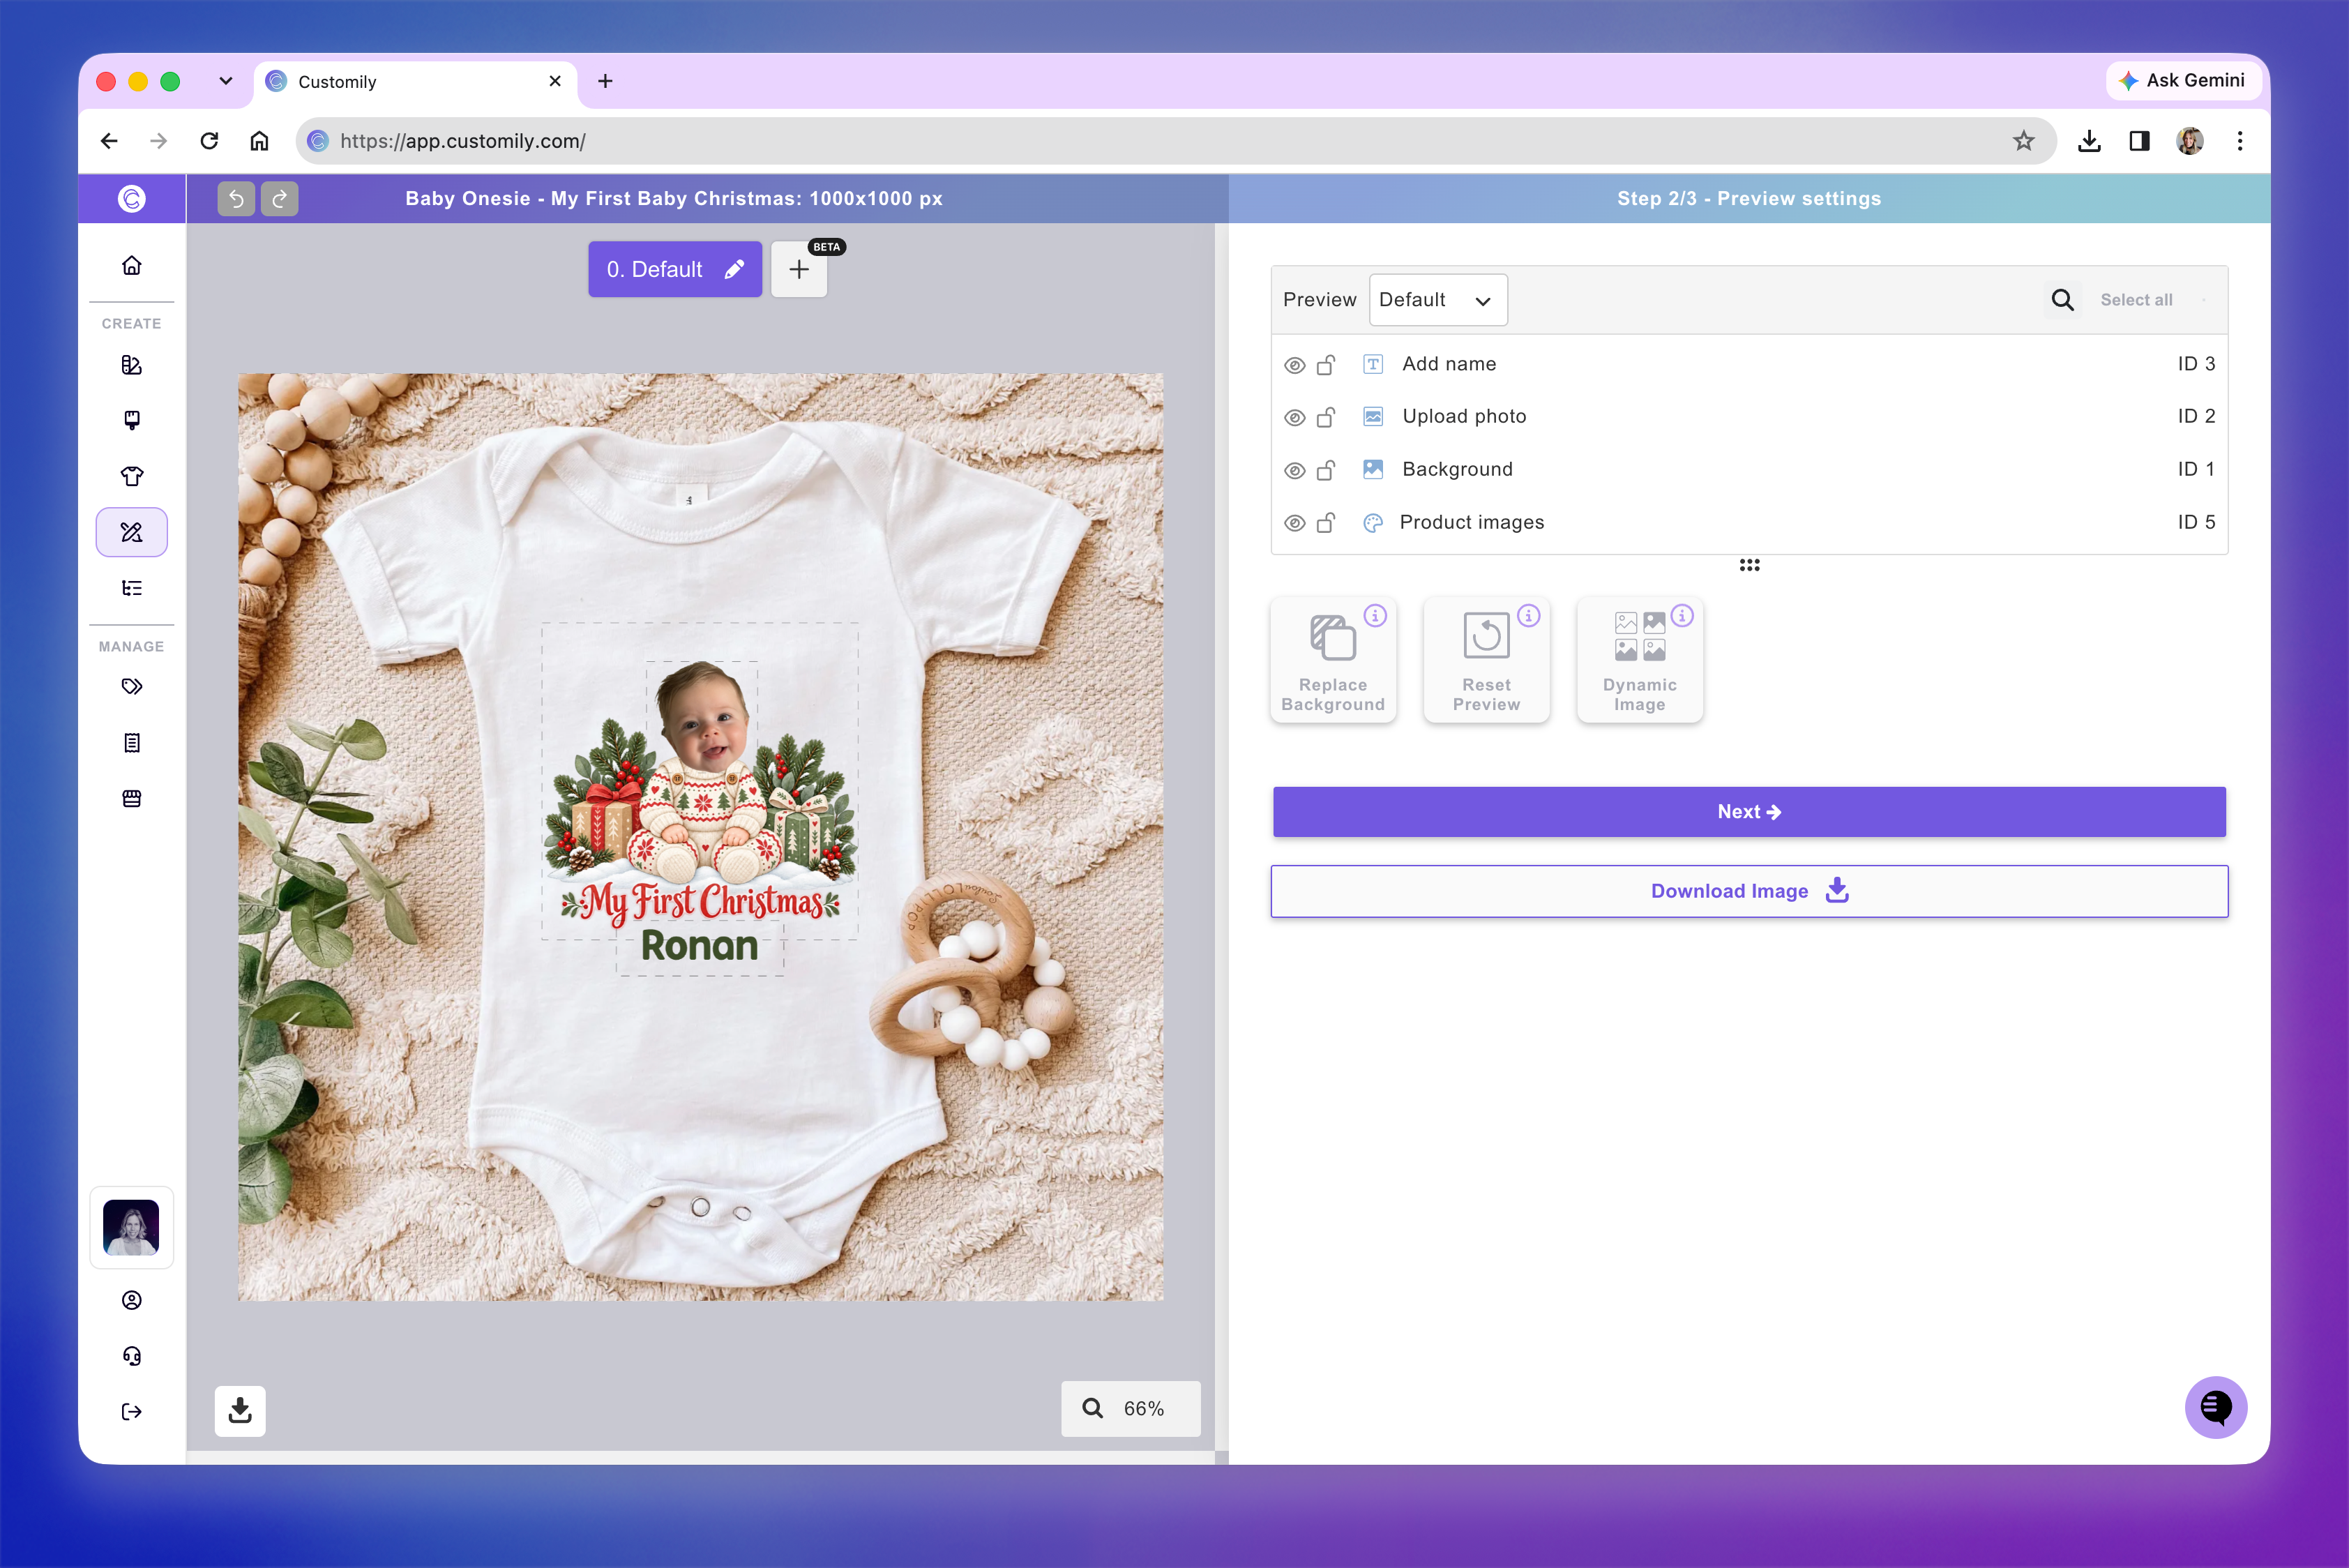
Task: Open the Preview Default dropdown
Action: pyautogui.click(x=1438, y=300)
